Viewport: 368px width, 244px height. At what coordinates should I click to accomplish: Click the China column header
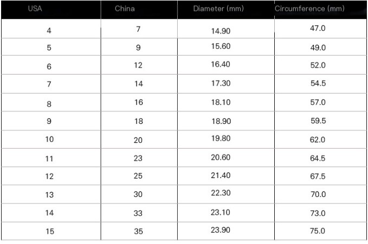coord(125,9)
